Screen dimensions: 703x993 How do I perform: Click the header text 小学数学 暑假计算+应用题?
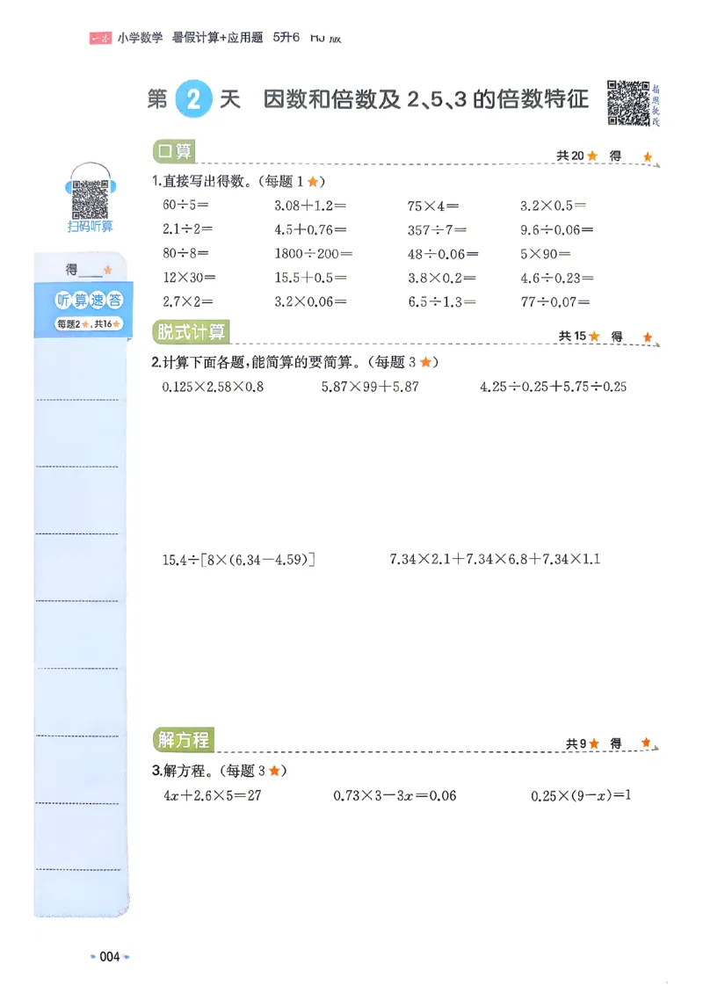click(190, 38)
